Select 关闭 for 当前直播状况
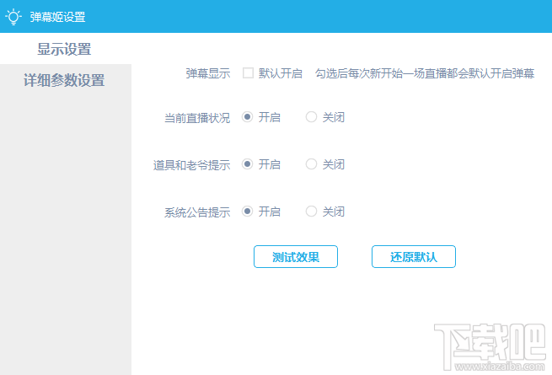 (x=311, y=117)
